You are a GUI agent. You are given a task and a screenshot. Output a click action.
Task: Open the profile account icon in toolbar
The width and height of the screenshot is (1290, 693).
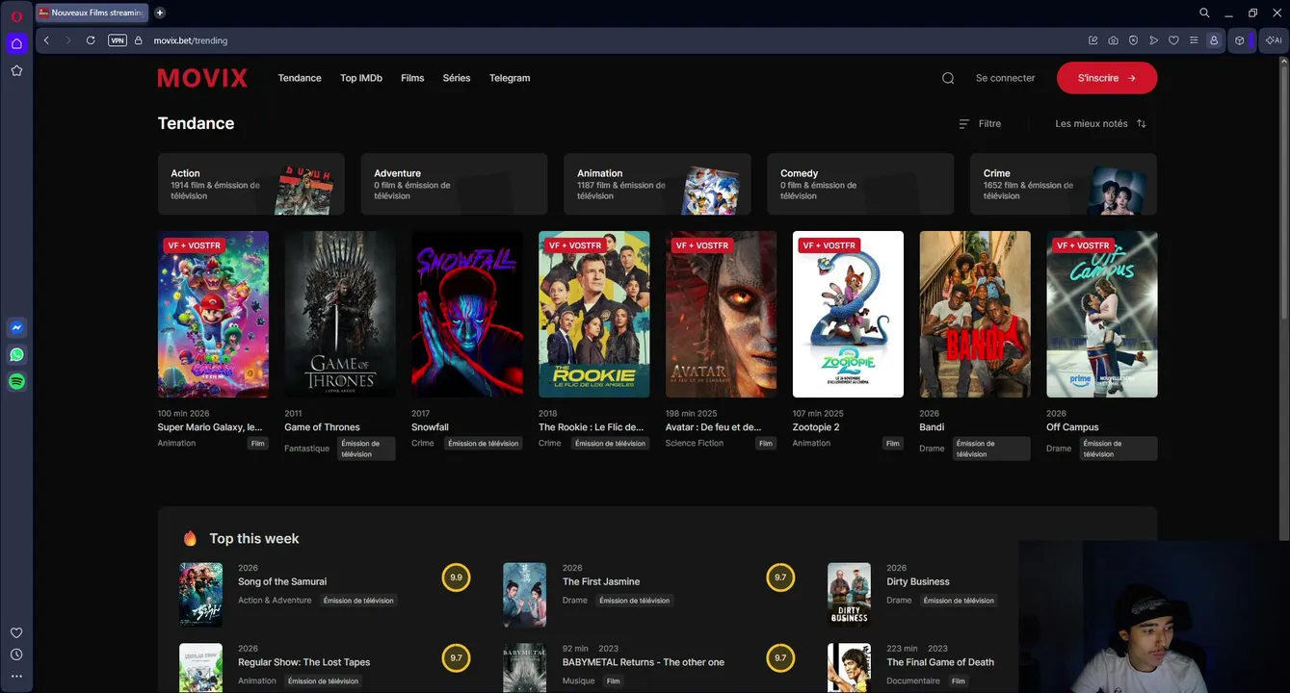tap(1214, 40)
